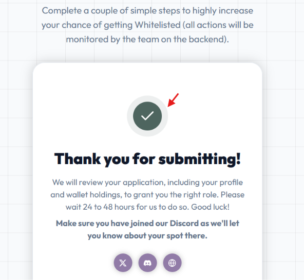The height and width of the screenshot is (280, 304).
Task: Open the X (Twitter) social icon
Action: click(x=123, y=263)
